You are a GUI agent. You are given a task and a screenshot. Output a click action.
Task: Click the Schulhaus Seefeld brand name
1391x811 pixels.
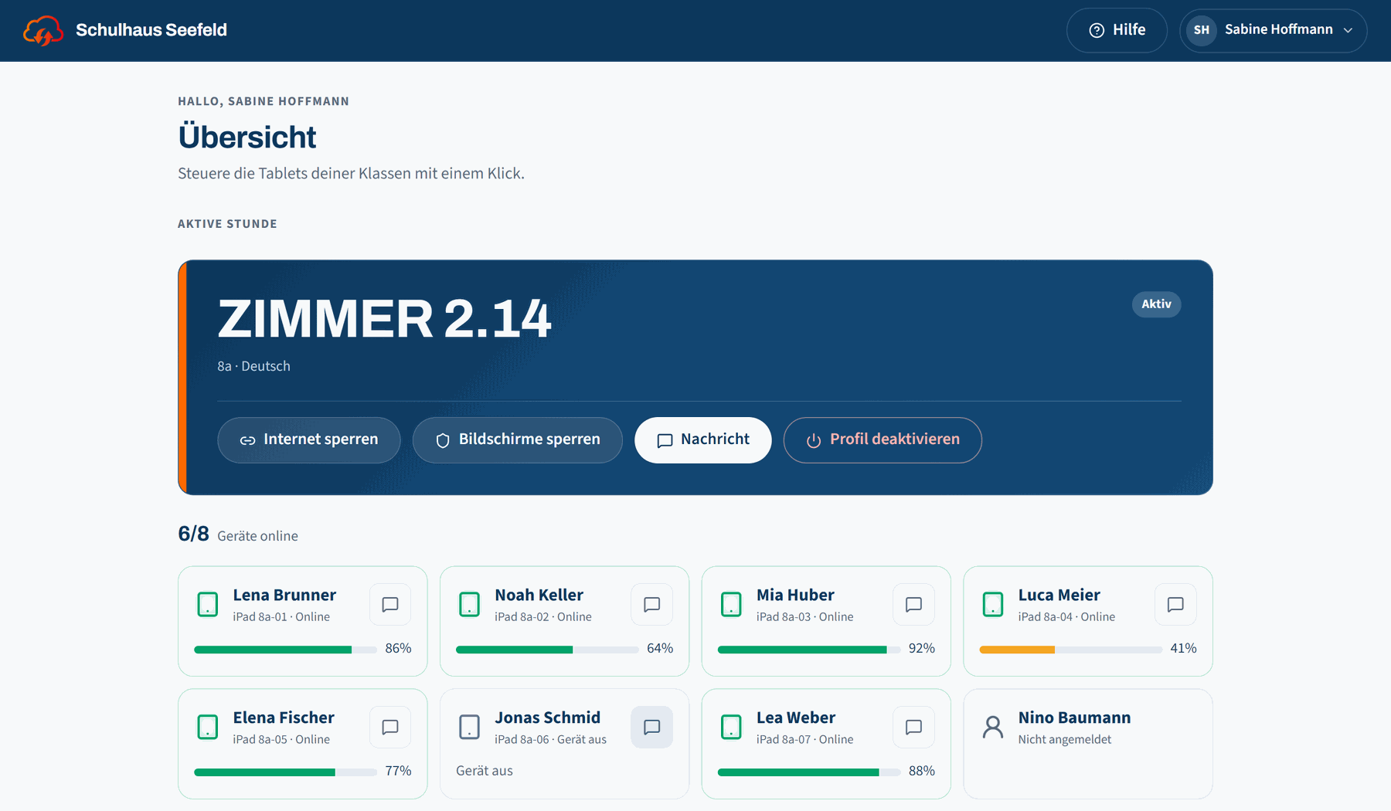pos(151,30)
